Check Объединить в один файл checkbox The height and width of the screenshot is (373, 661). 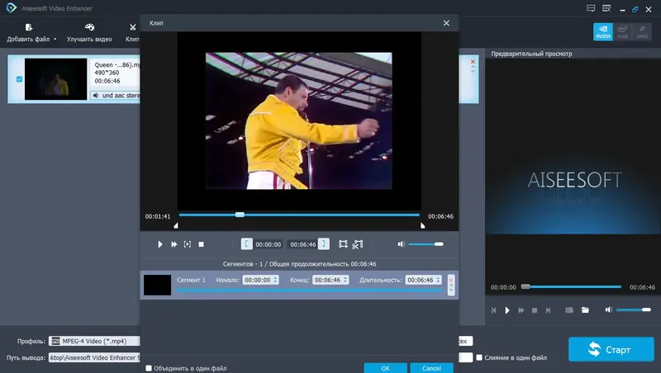(149, 368)
